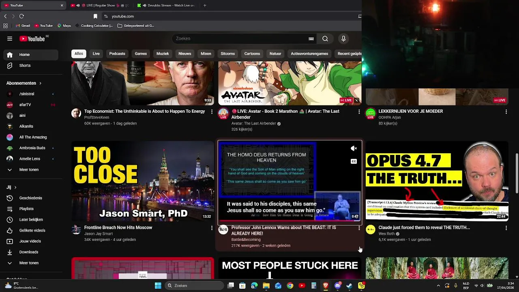Viewport: 519px width, 292px height.
Task: Open Gmail bookmark
Action: pos(23,26)
